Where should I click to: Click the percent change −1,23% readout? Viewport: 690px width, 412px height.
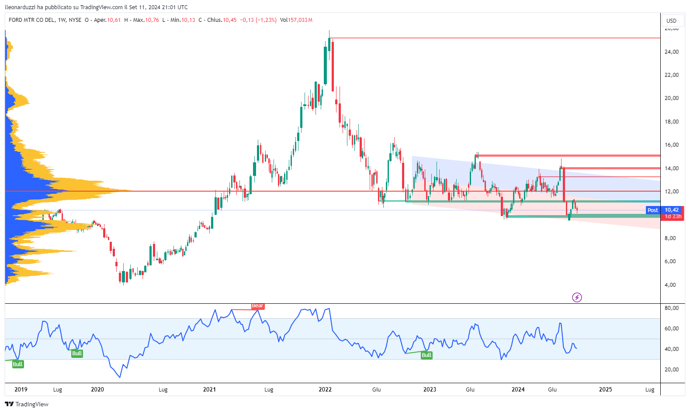coord(266,20)
